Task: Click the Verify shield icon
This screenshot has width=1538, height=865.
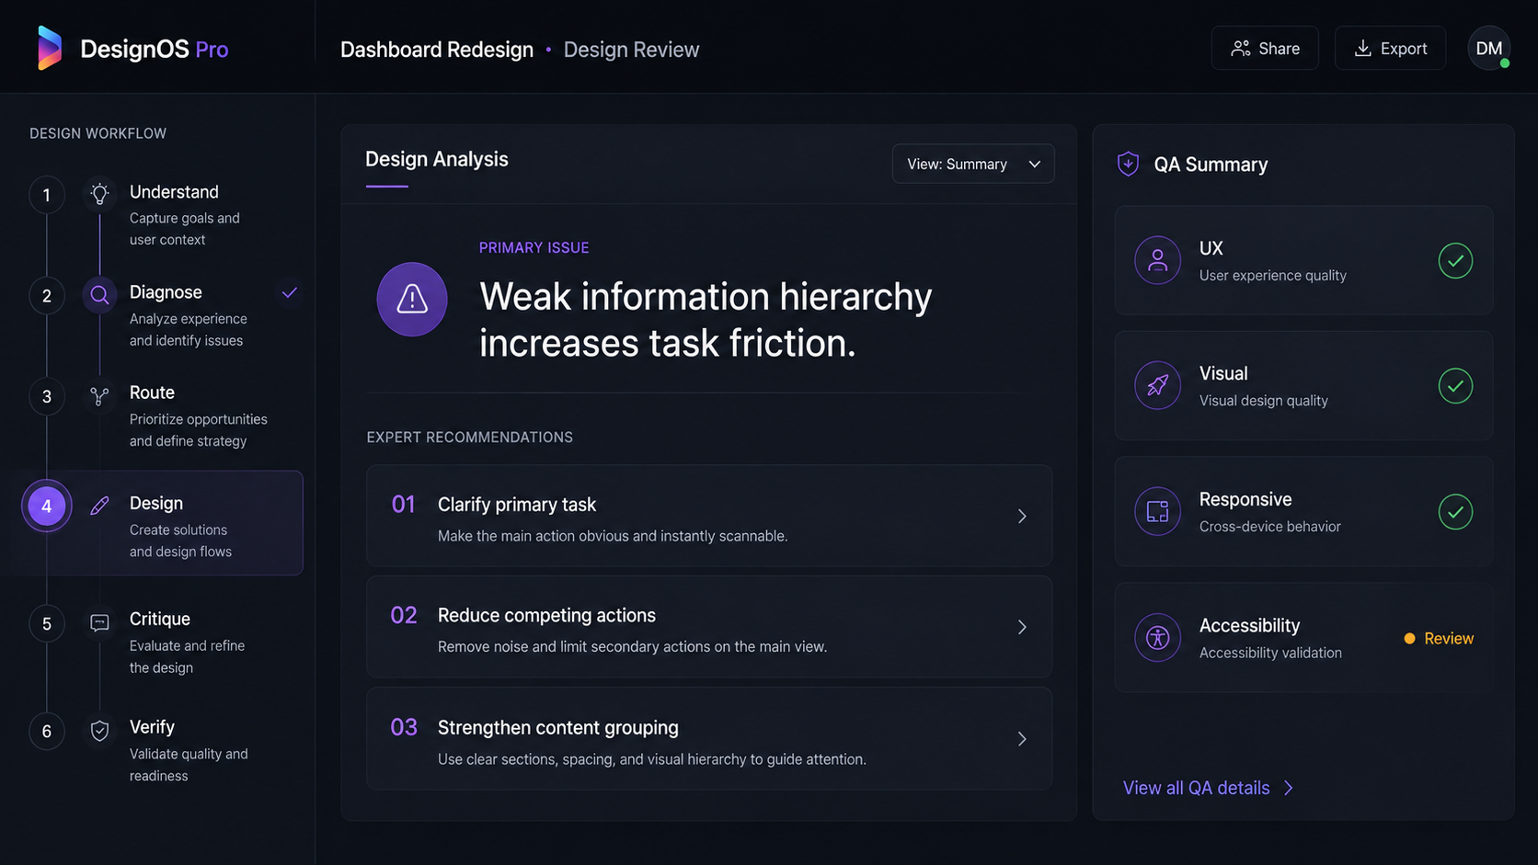Action: pos(99,731)
